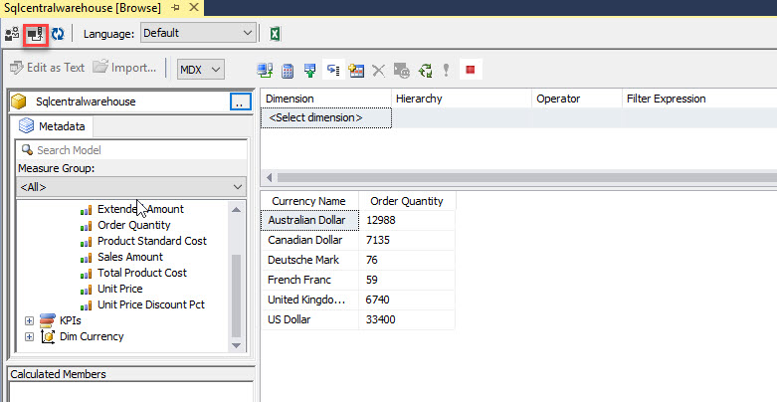Viewport: 777px width, 402px height.
Task: Click the Search Model input field
Action: [131, 150]
